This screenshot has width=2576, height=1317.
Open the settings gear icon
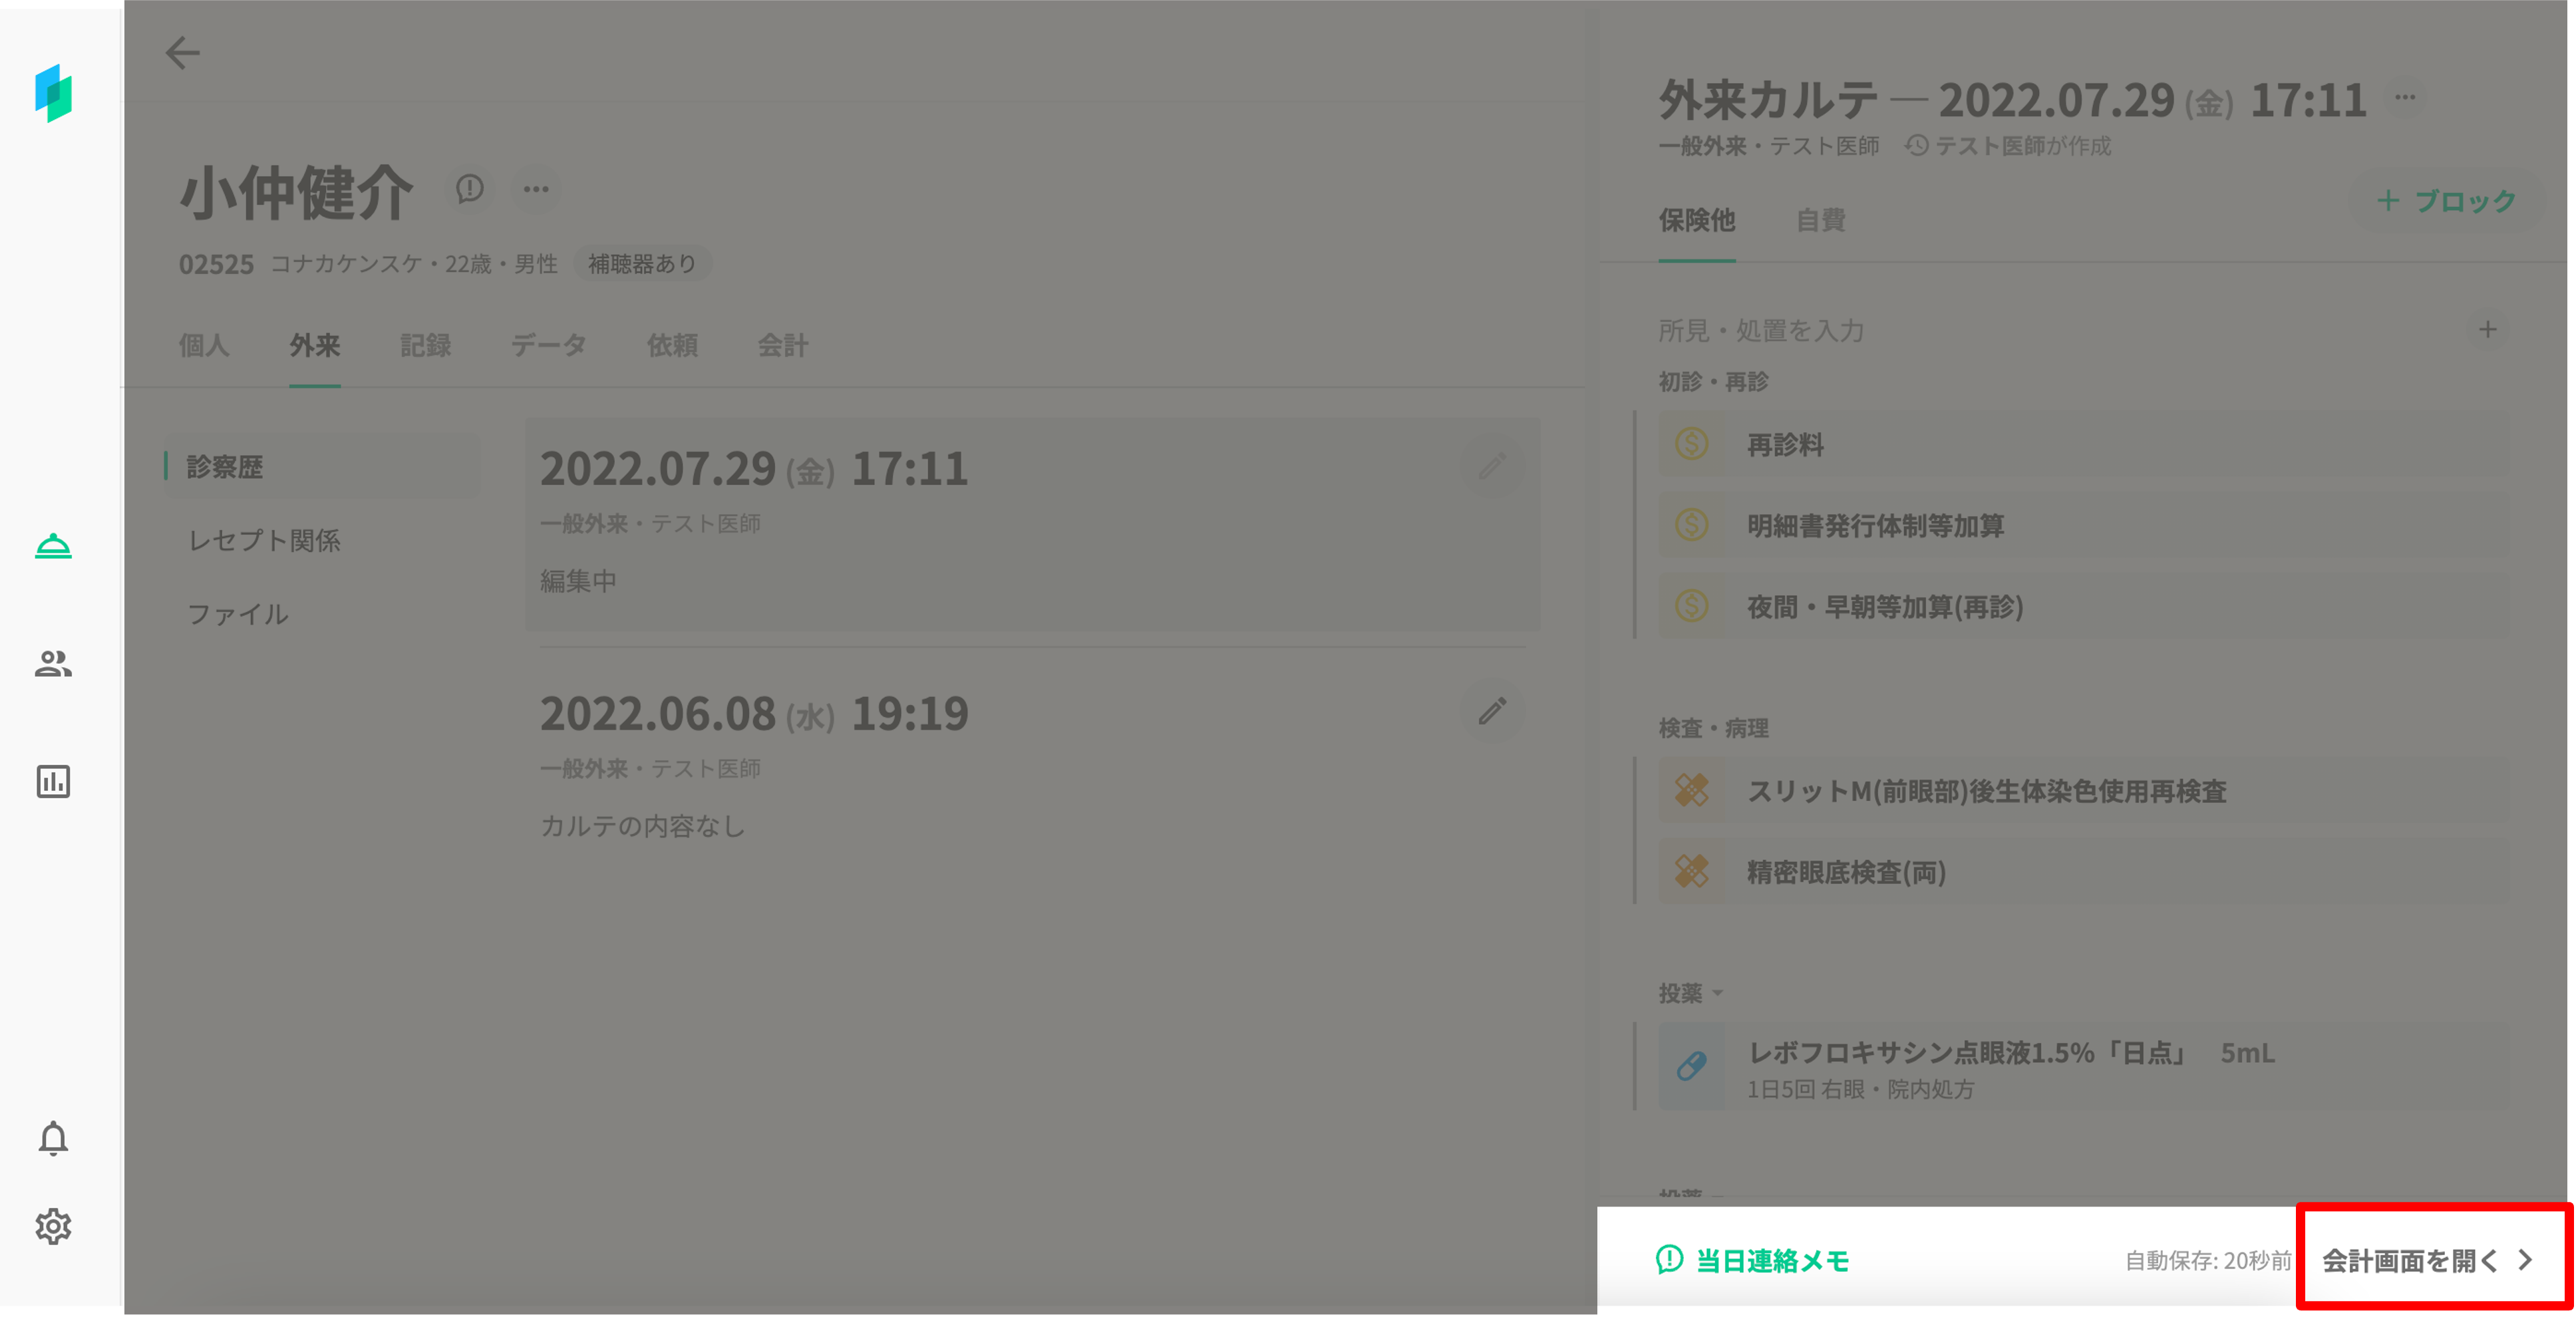click(x=53, y=1226)
